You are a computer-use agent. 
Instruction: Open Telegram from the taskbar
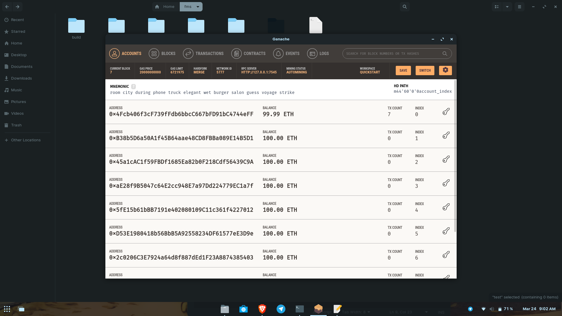[281, 309]
